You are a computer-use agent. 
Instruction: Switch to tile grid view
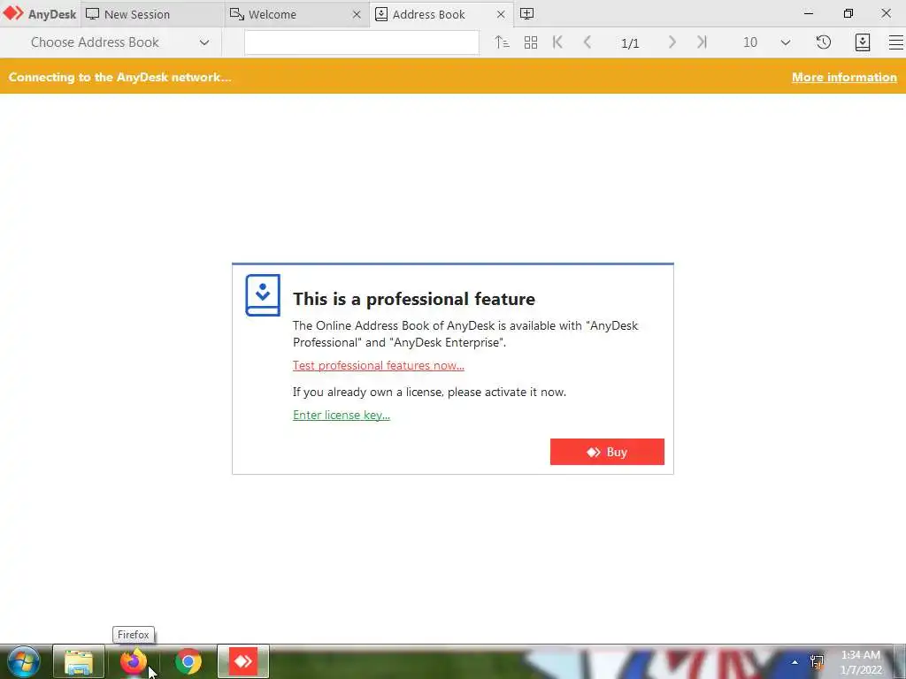pyautogui.click(x=531, y=42)
